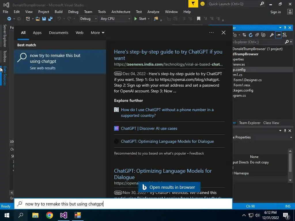Click Solution Explorer search magnifier icon
The image size is (295, 221).
click(287, 42)
